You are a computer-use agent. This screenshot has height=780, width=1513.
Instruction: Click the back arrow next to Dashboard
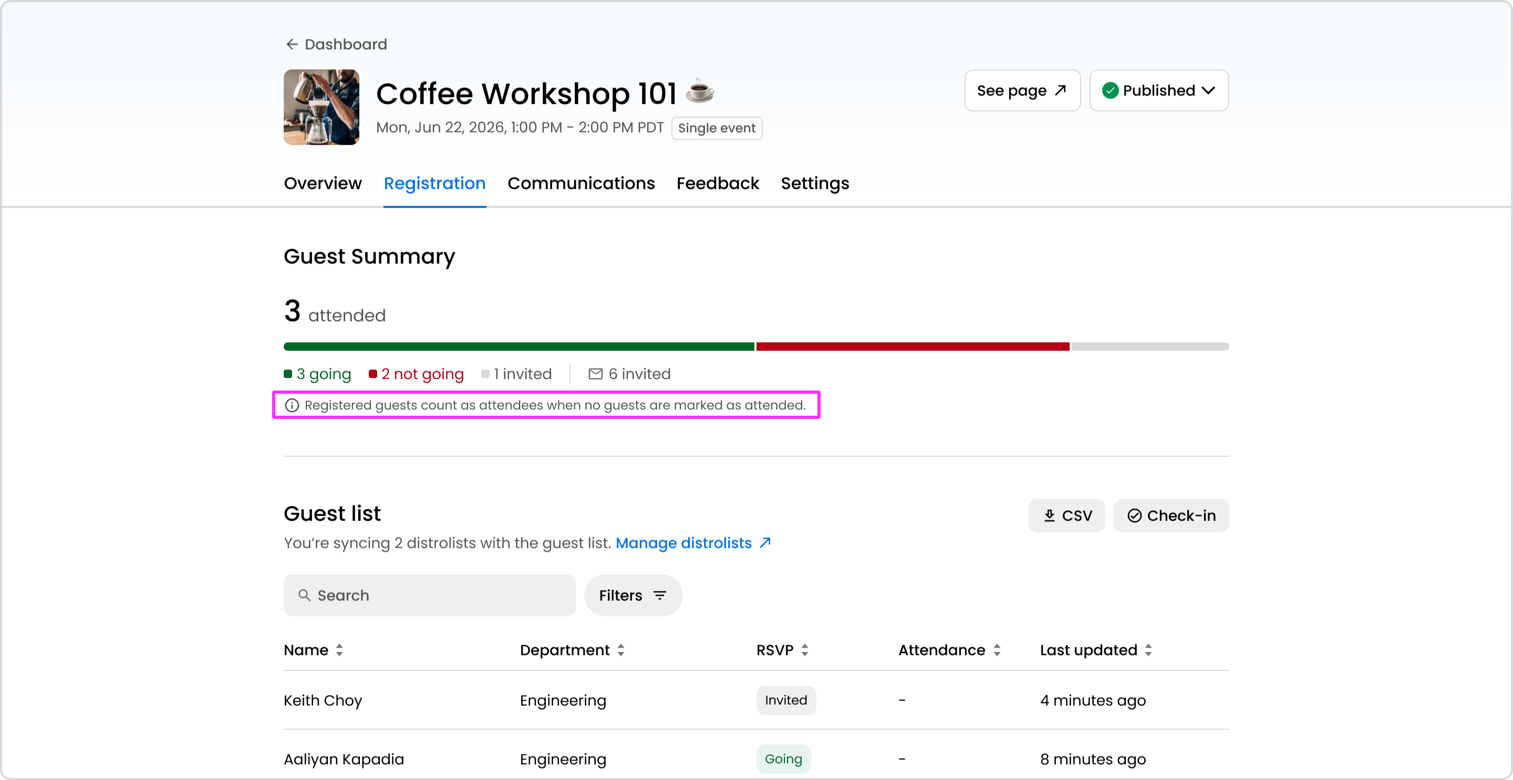pyautogui.click(x=292, y=45)
